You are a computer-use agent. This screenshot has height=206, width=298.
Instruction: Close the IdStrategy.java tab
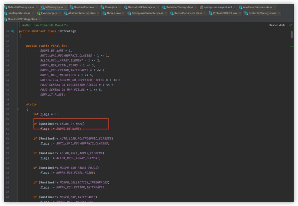(66, 7)
